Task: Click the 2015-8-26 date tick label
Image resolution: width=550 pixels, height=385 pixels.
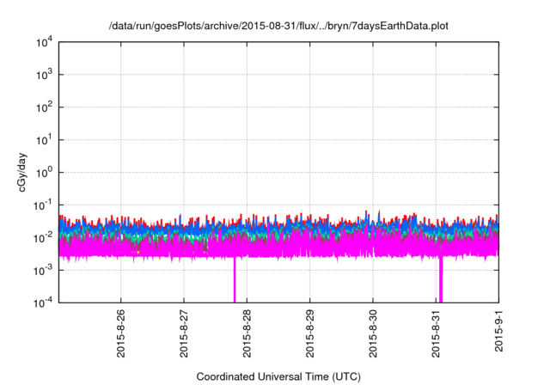Action: 120,333
